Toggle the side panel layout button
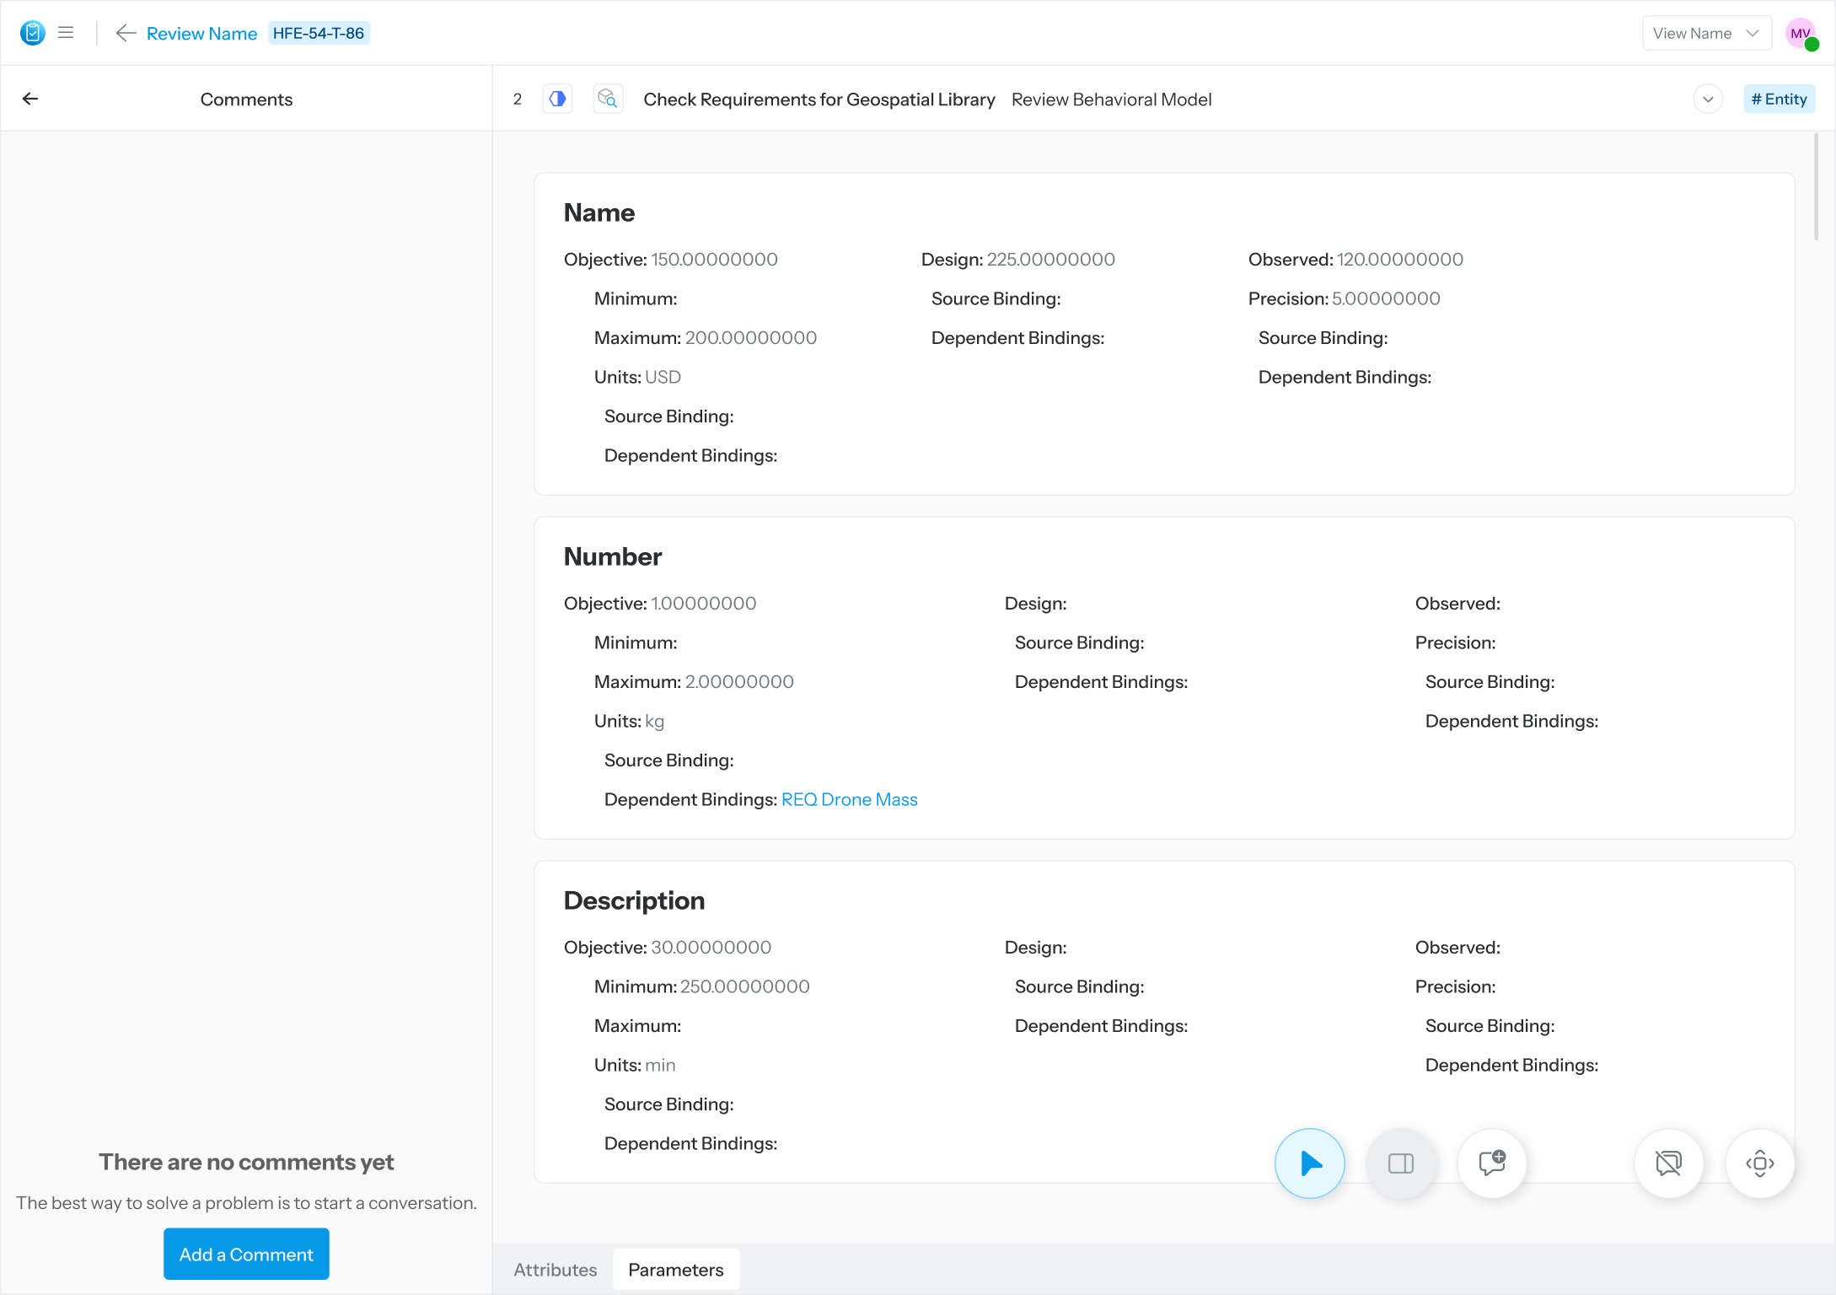Screen dimensions: 1836x1295 1400,1163
